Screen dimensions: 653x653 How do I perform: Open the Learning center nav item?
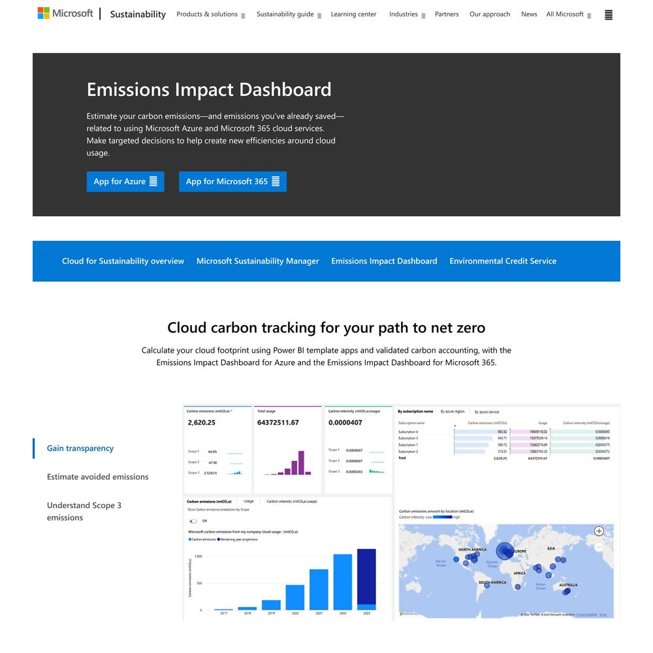coord(353,14)
